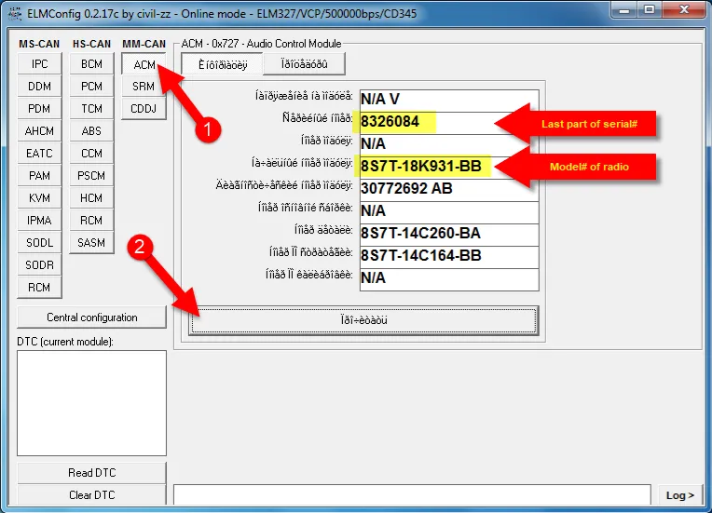This screenshot has width=712, height=513.
Task: Open the SRM module
Action: pyautogui.click(x=144, y=87)
